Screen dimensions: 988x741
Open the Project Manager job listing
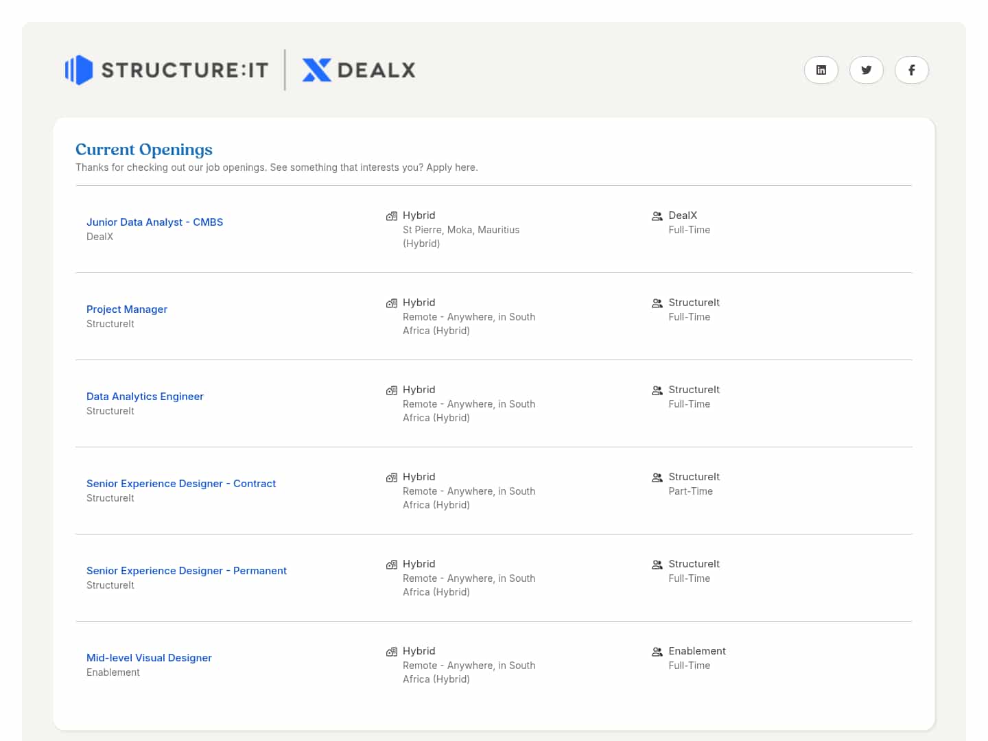(x=127, y=309)
